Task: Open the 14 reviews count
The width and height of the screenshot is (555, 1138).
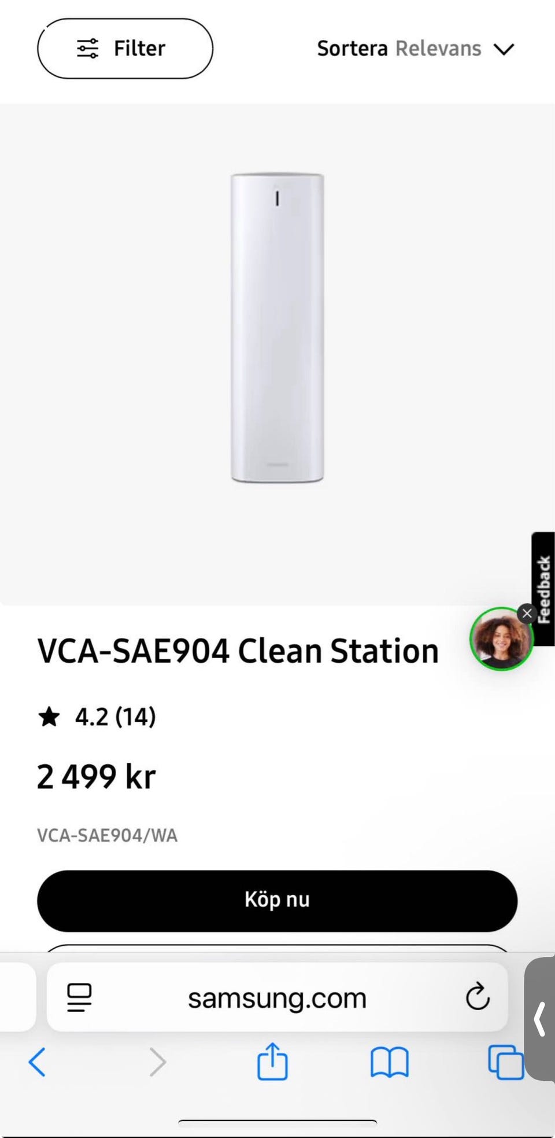Action: coord(136,717)
